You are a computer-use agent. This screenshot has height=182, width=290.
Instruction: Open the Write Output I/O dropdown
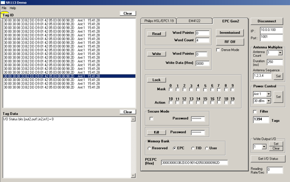[264, 147]
